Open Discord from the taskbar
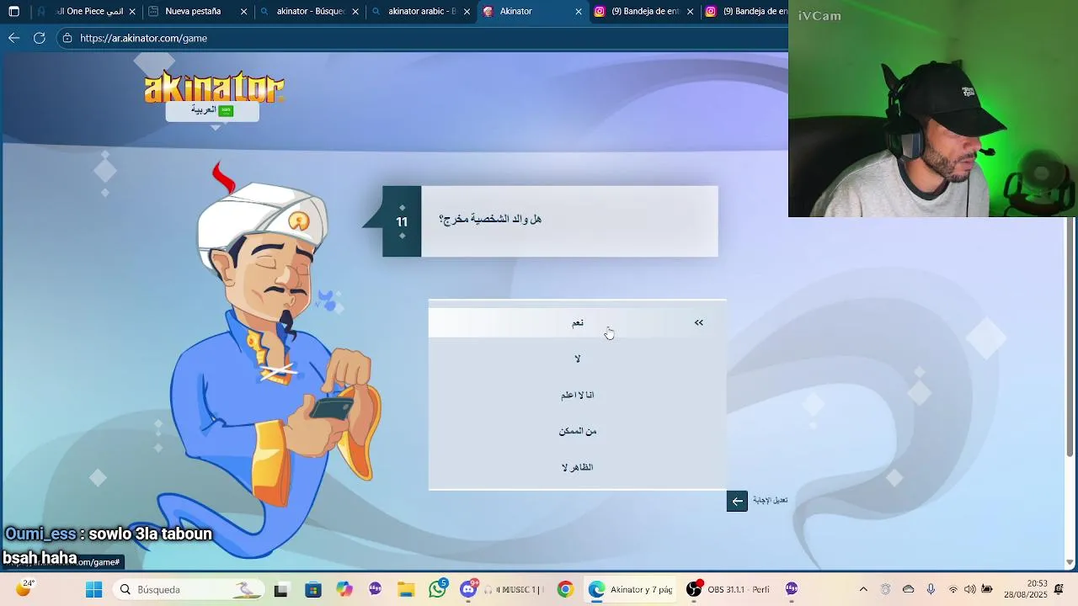This screenshot has width=1078, height=606. (x=469, y=589)
